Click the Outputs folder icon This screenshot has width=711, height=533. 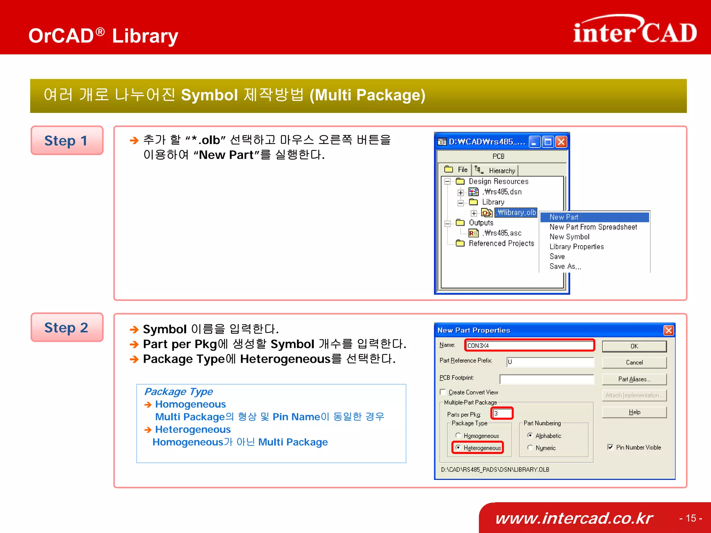point(460,223)
